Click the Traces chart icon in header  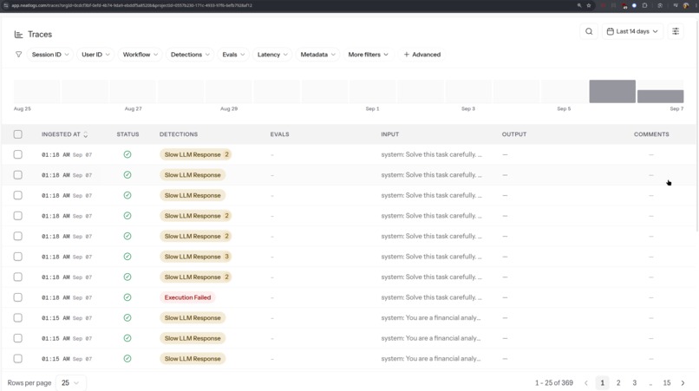(x=18, y=35)
